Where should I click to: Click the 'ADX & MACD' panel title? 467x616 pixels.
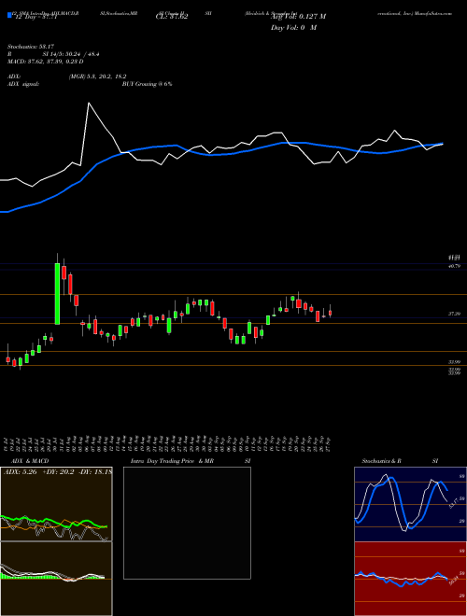tap(30, 461)
